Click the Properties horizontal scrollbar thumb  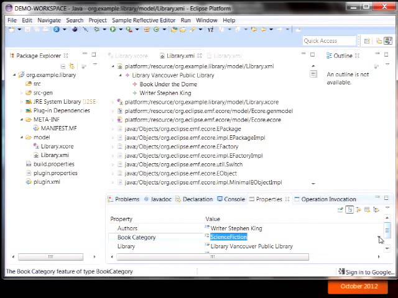click(x=213, y=256)
